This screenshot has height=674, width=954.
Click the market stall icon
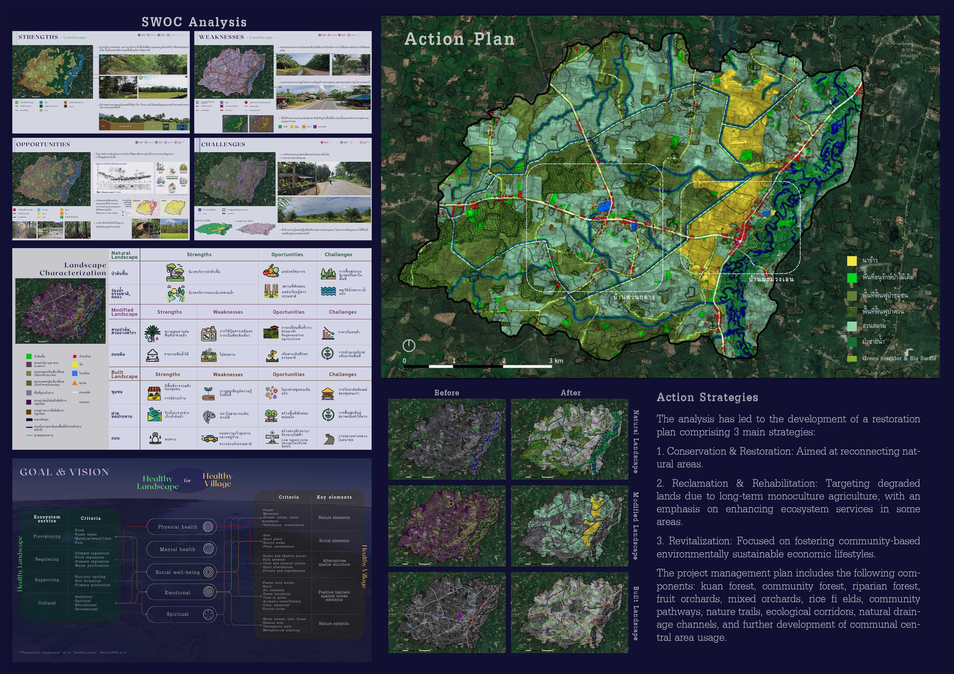tap(154, 393)
